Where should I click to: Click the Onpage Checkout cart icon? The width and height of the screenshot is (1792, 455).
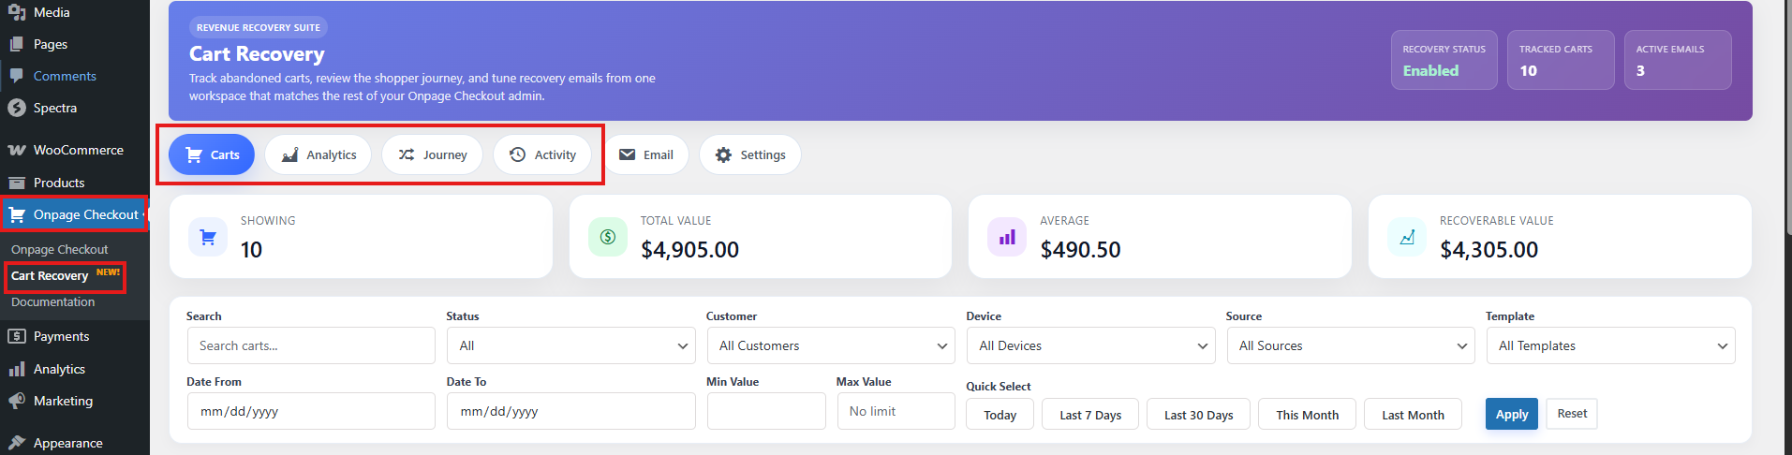(x=16, y=214)
